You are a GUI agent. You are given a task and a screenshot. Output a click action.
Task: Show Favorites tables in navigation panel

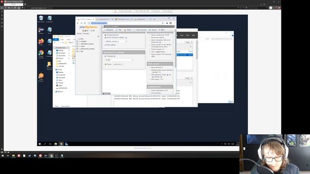(86, 33)
